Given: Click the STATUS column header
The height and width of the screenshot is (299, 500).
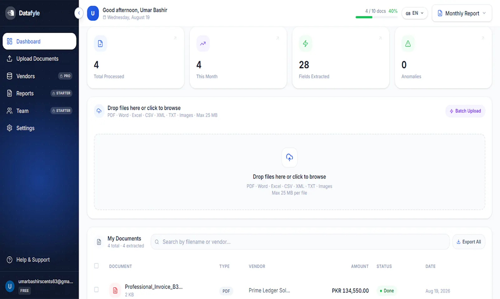Looking at the screenshot, I should click(384, 266).
